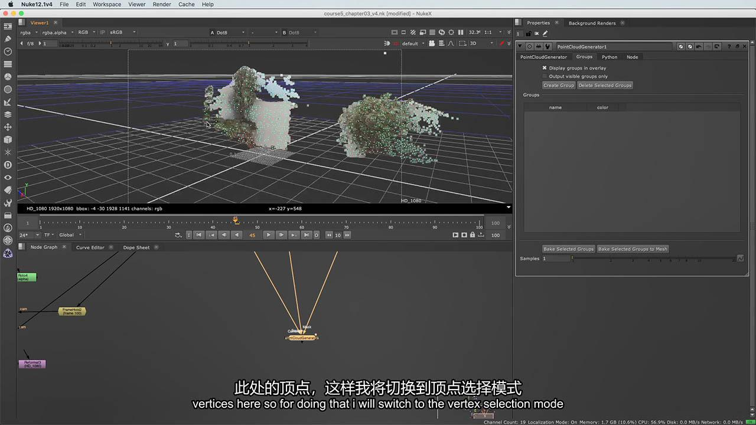Open the Render menu
This screenshot has height=425, width=756.
coord(162,4)
